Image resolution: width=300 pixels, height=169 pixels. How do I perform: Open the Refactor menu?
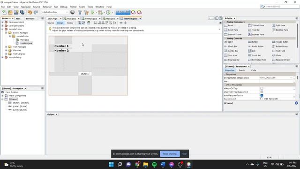point(47,7)
